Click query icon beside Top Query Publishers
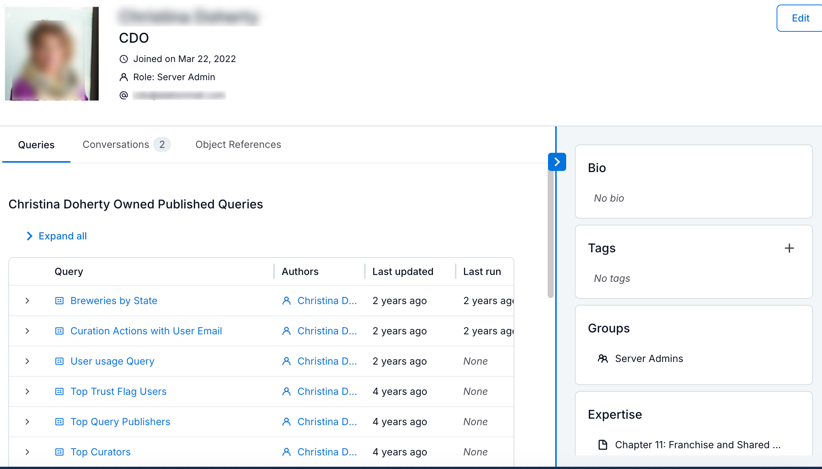 [59, 422]
